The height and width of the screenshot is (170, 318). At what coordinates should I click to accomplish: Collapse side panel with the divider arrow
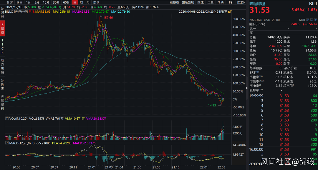point(247,88)
